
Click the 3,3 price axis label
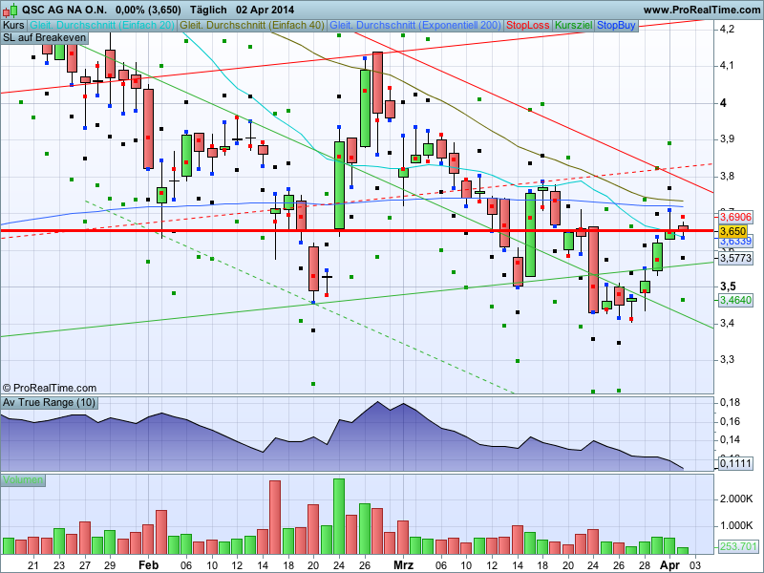coord(727,360)
